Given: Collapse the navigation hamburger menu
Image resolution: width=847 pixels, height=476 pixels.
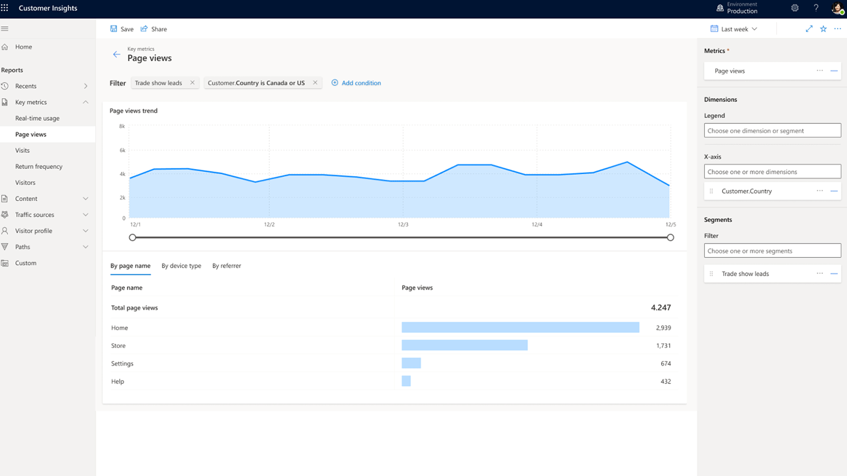Looking at the screenshot, I should coord(5,29).
